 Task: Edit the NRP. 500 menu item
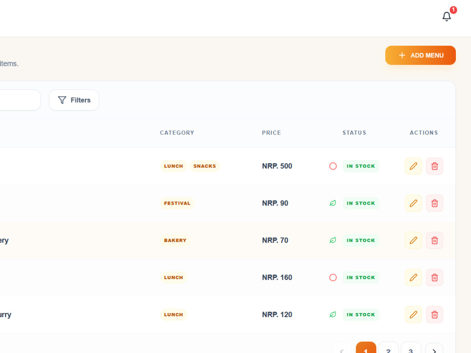(x=414, y=166)
